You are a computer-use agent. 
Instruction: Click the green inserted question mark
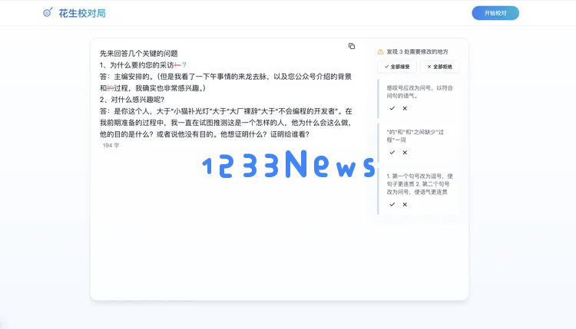point(184,65)
